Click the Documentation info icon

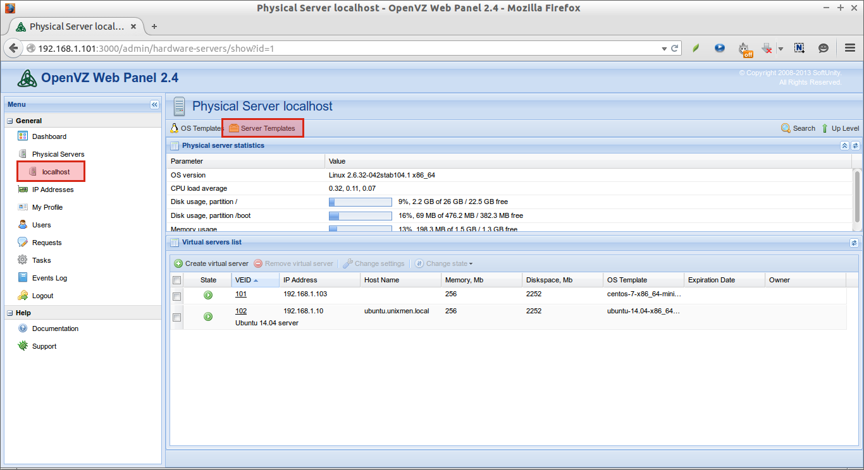pyautogui.click(x=23, y=328)
